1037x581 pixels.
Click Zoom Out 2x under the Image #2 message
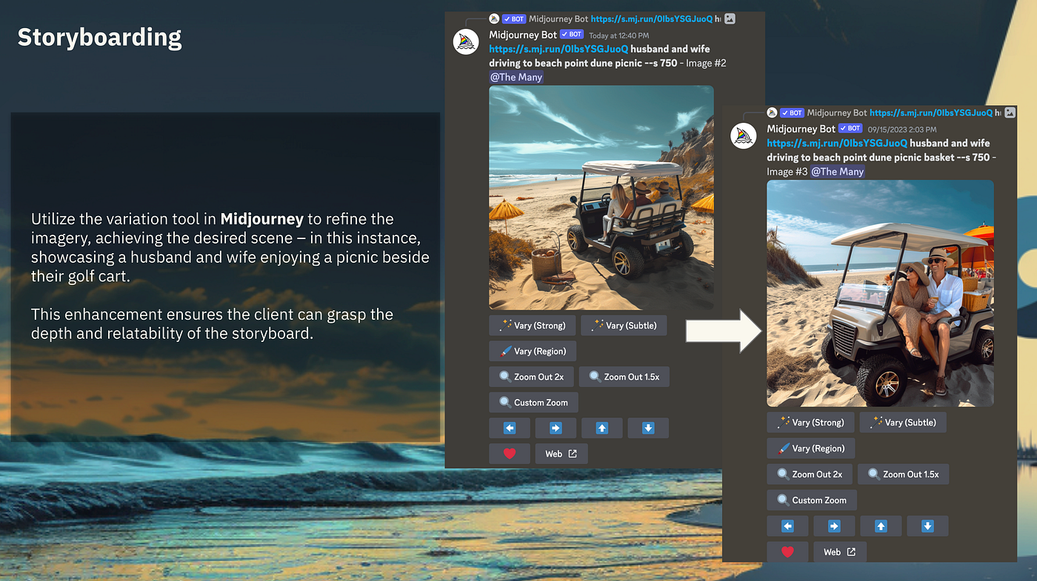(x=530, y=377)
